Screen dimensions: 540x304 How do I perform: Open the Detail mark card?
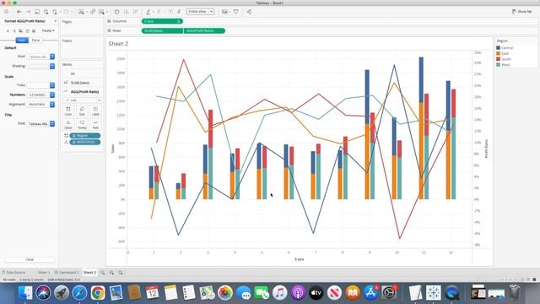point(68,125)
